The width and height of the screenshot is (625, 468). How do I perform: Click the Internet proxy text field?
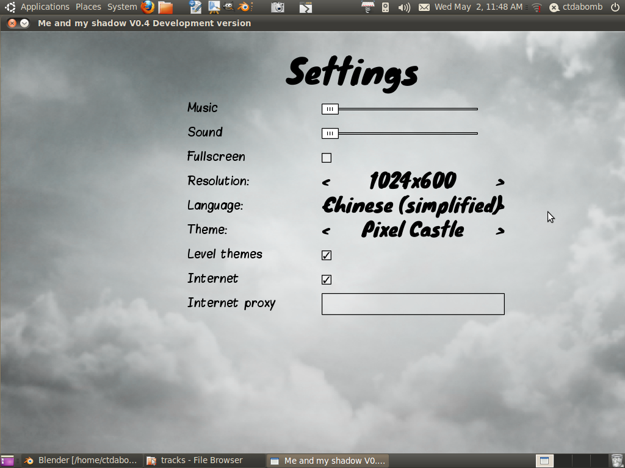point(413,304)
